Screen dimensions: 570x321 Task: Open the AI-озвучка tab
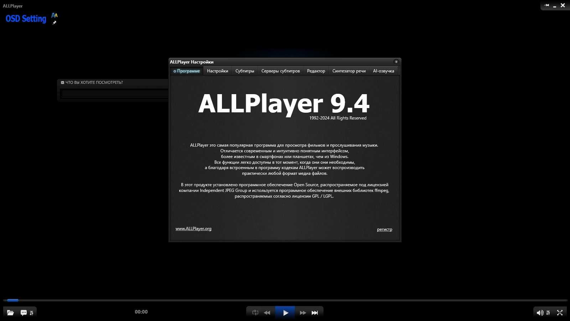coord(384,71)
